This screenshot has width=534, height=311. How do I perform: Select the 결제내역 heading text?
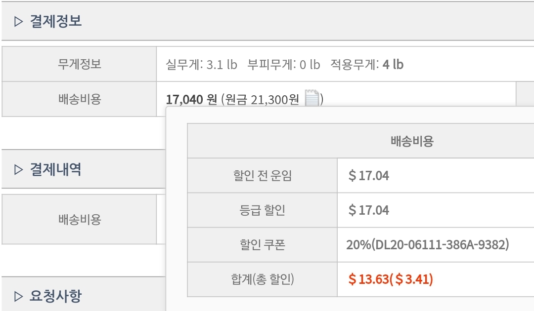click(x=56, y=169)
